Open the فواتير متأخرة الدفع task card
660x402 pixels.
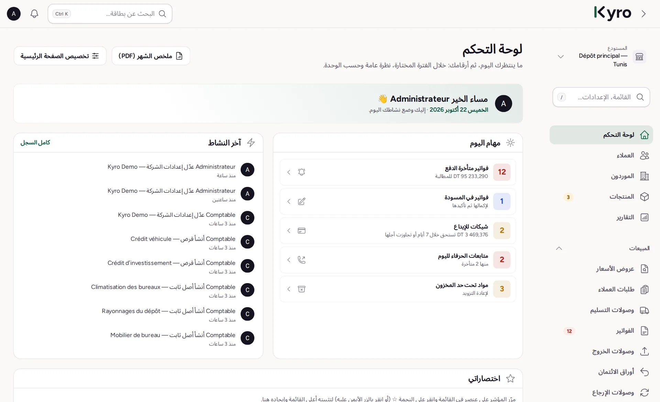click(398, 172)
